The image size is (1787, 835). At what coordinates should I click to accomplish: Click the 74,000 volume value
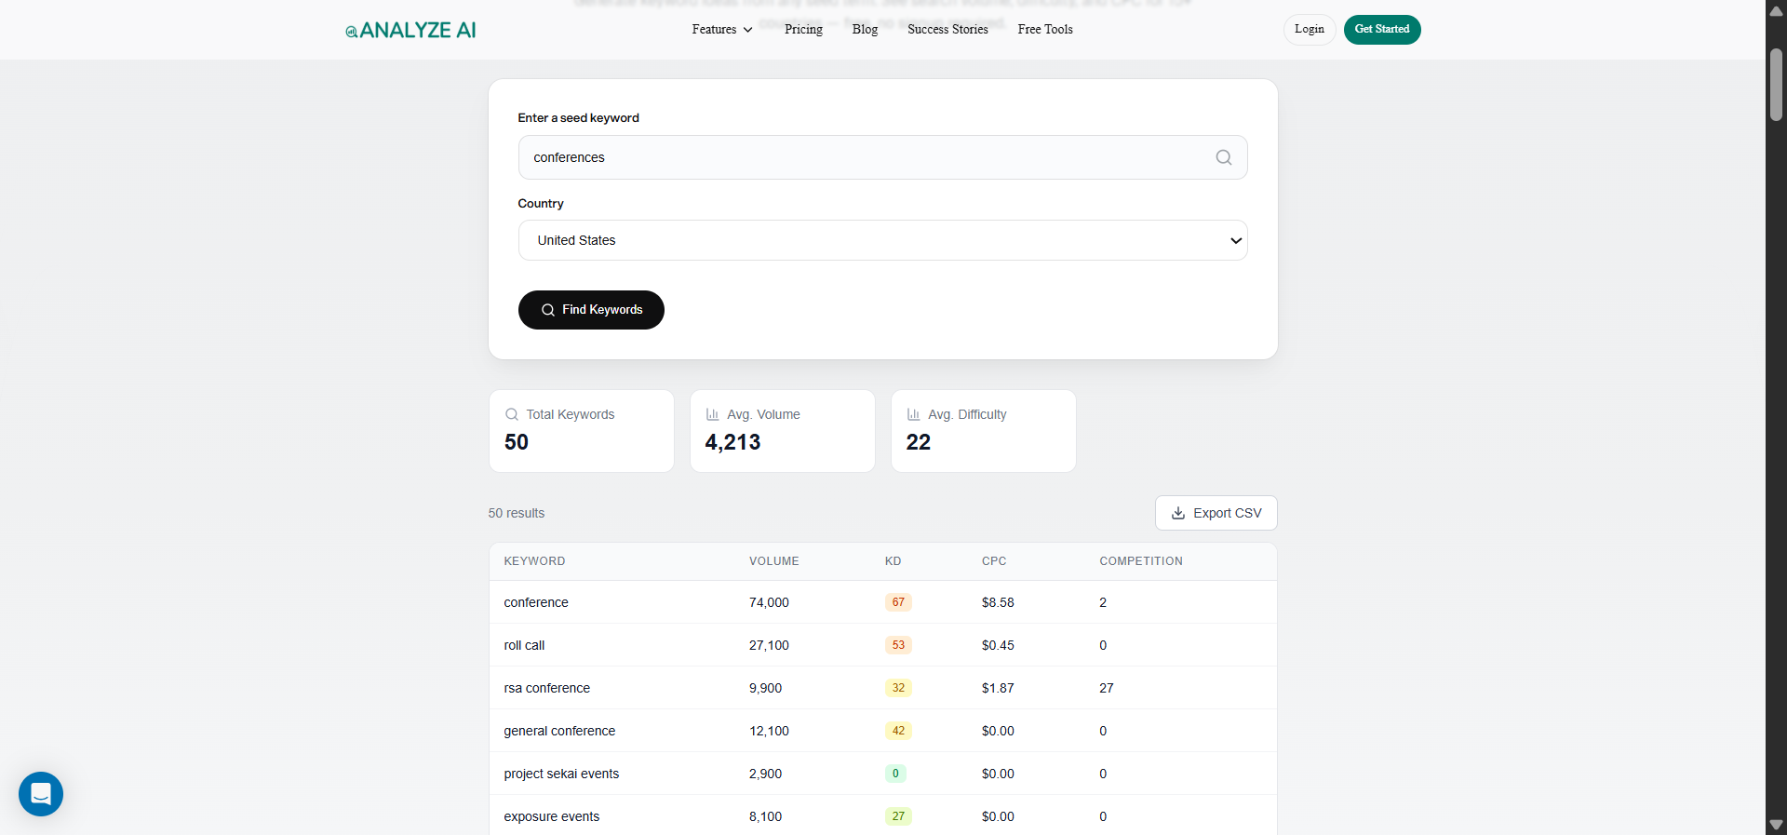pyautogui.click(x=769, y=602)
